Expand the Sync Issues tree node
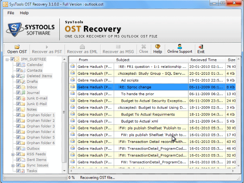The image size is (244, 183). [13, 165]
